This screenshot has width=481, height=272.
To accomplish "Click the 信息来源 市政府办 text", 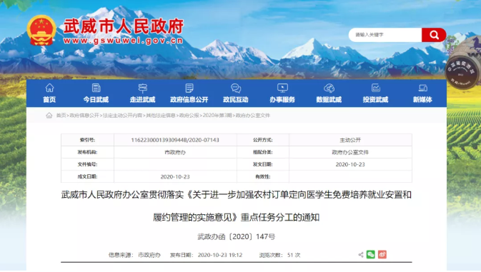I will tap(134, 255).
